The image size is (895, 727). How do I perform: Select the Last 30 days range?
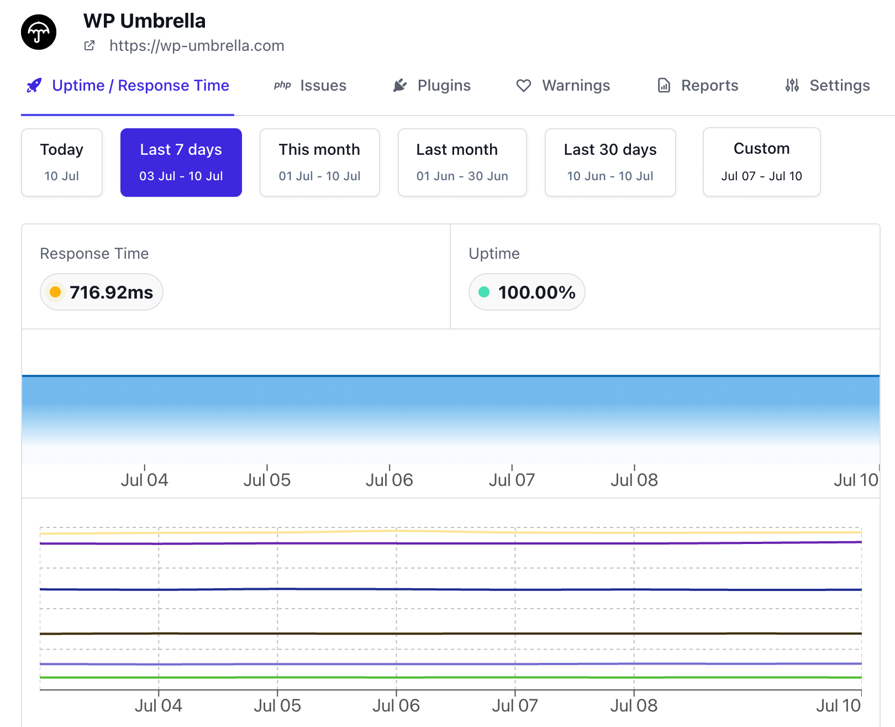coord(610,163)
